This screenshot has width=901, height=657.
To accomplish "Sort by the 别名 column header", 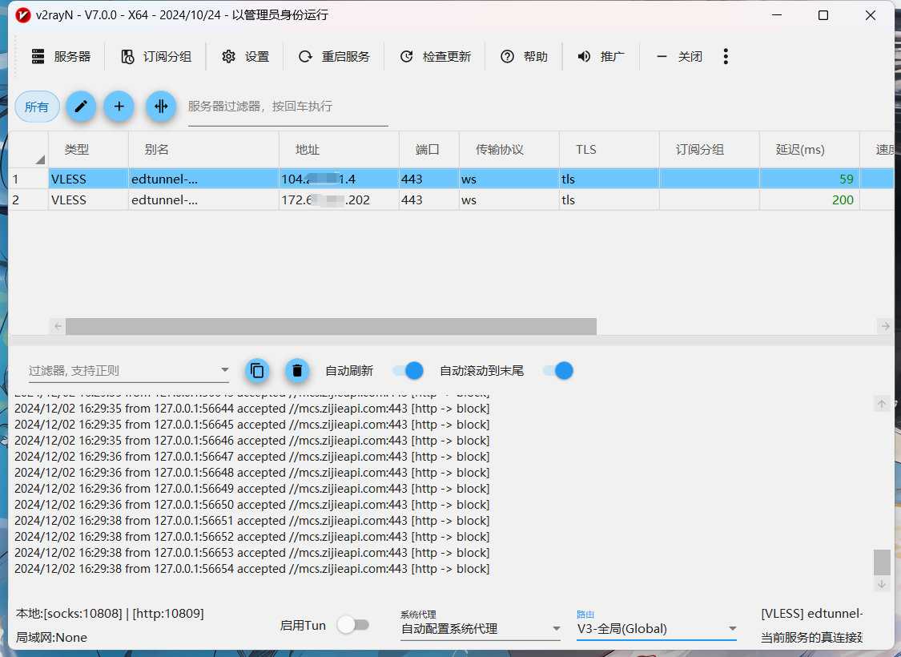I will [203, 150].
